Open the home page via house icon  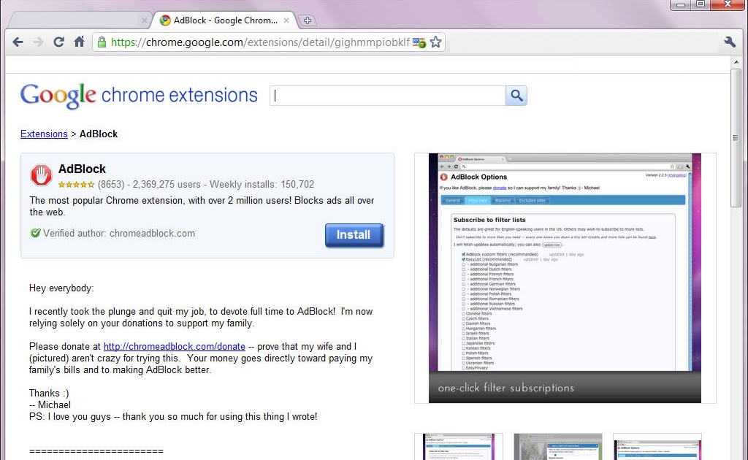click(79, 42)
